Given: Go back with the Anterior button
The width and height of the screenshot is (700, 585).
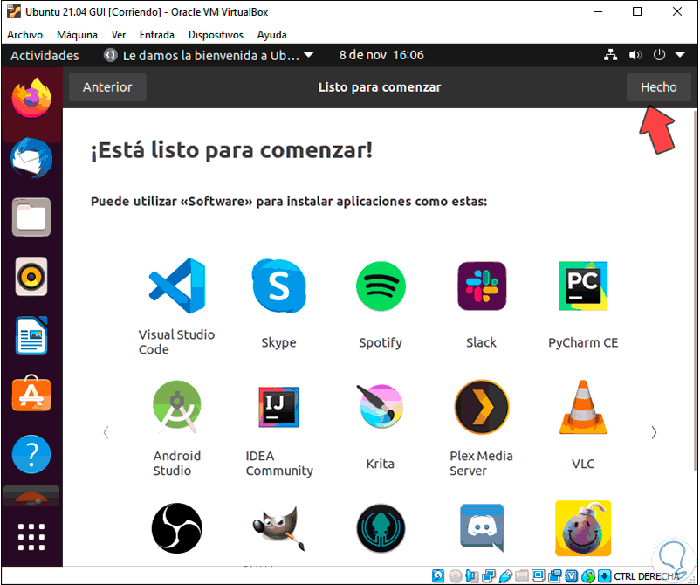Looking at the screenshot, I should click(107, 87).
